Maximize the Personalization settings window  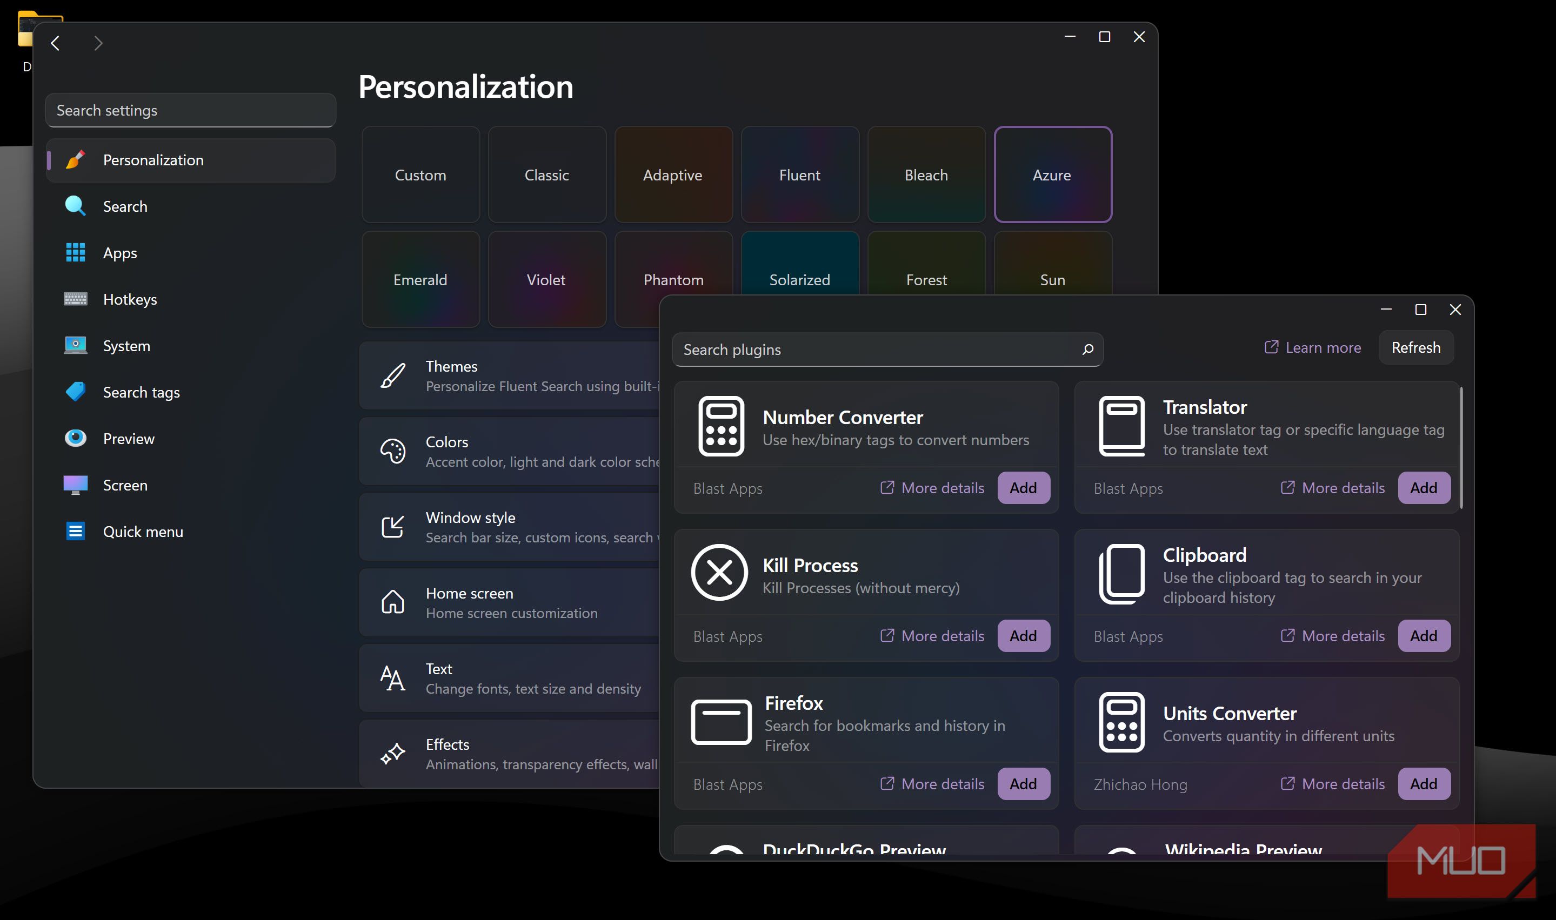point(1105,37)
